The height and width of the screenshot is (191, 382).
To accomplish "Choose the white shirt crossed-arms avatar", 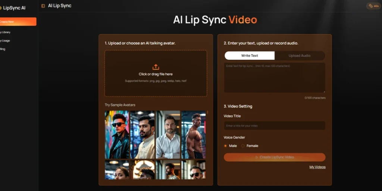I will pos(168,135).
